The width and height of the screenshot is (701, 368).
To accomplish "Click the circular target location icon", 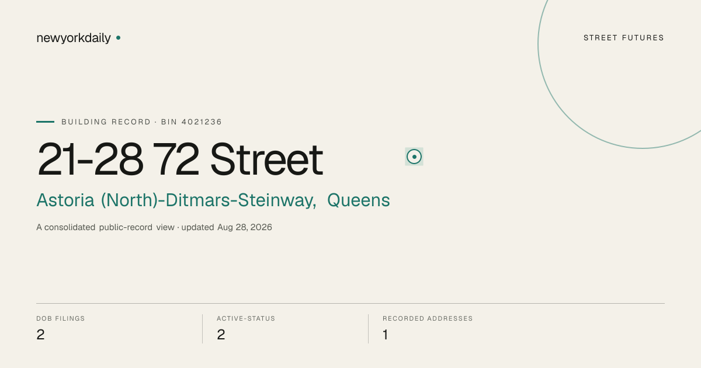I will [x=414, y=157].
